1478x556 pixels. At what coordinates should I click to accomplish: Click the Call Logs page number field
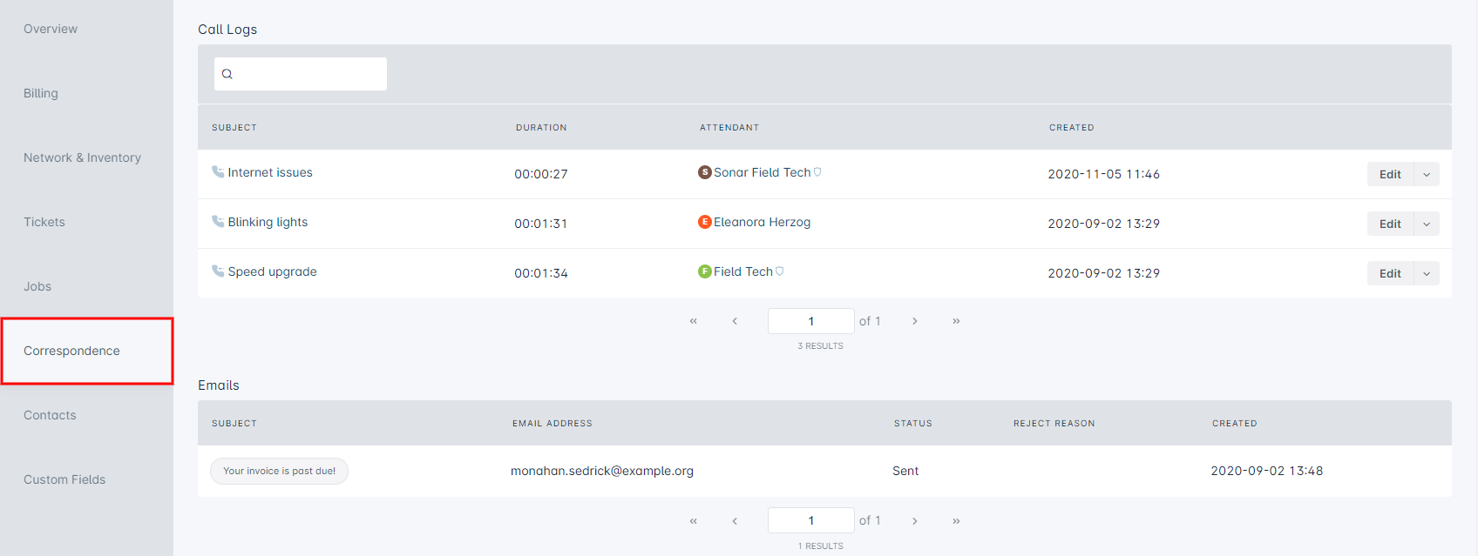(811, 321)
